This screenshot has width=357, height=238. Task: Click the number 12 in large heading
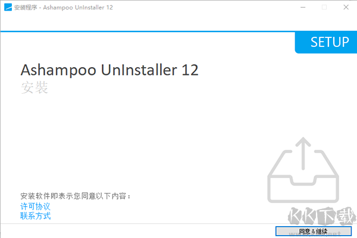[x=190, y=70]
